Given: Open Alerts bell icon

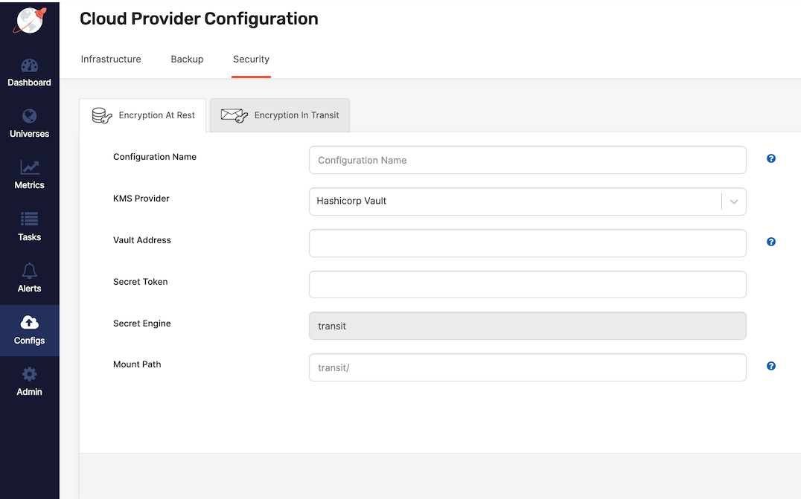Looking at the screenshot, I should (x=29, y=271).
